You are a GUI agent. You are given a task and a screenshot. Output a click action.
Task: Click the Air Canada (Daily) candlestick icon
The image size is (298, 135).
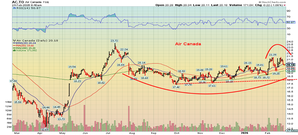pos(14,40)
